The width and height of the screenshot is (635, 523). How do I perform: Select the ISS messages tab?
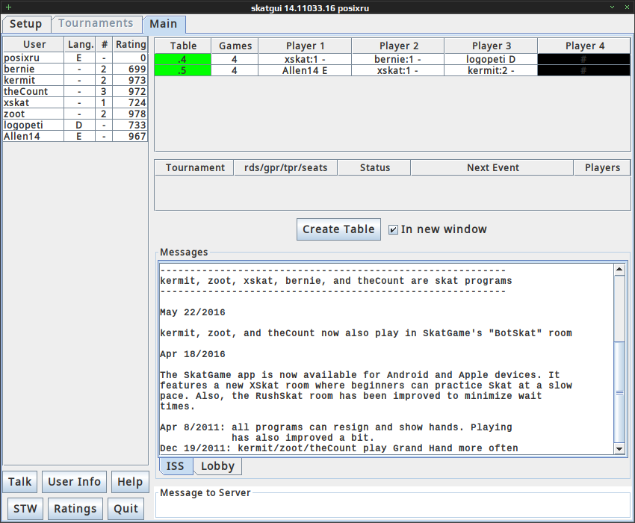coord(176,466)
